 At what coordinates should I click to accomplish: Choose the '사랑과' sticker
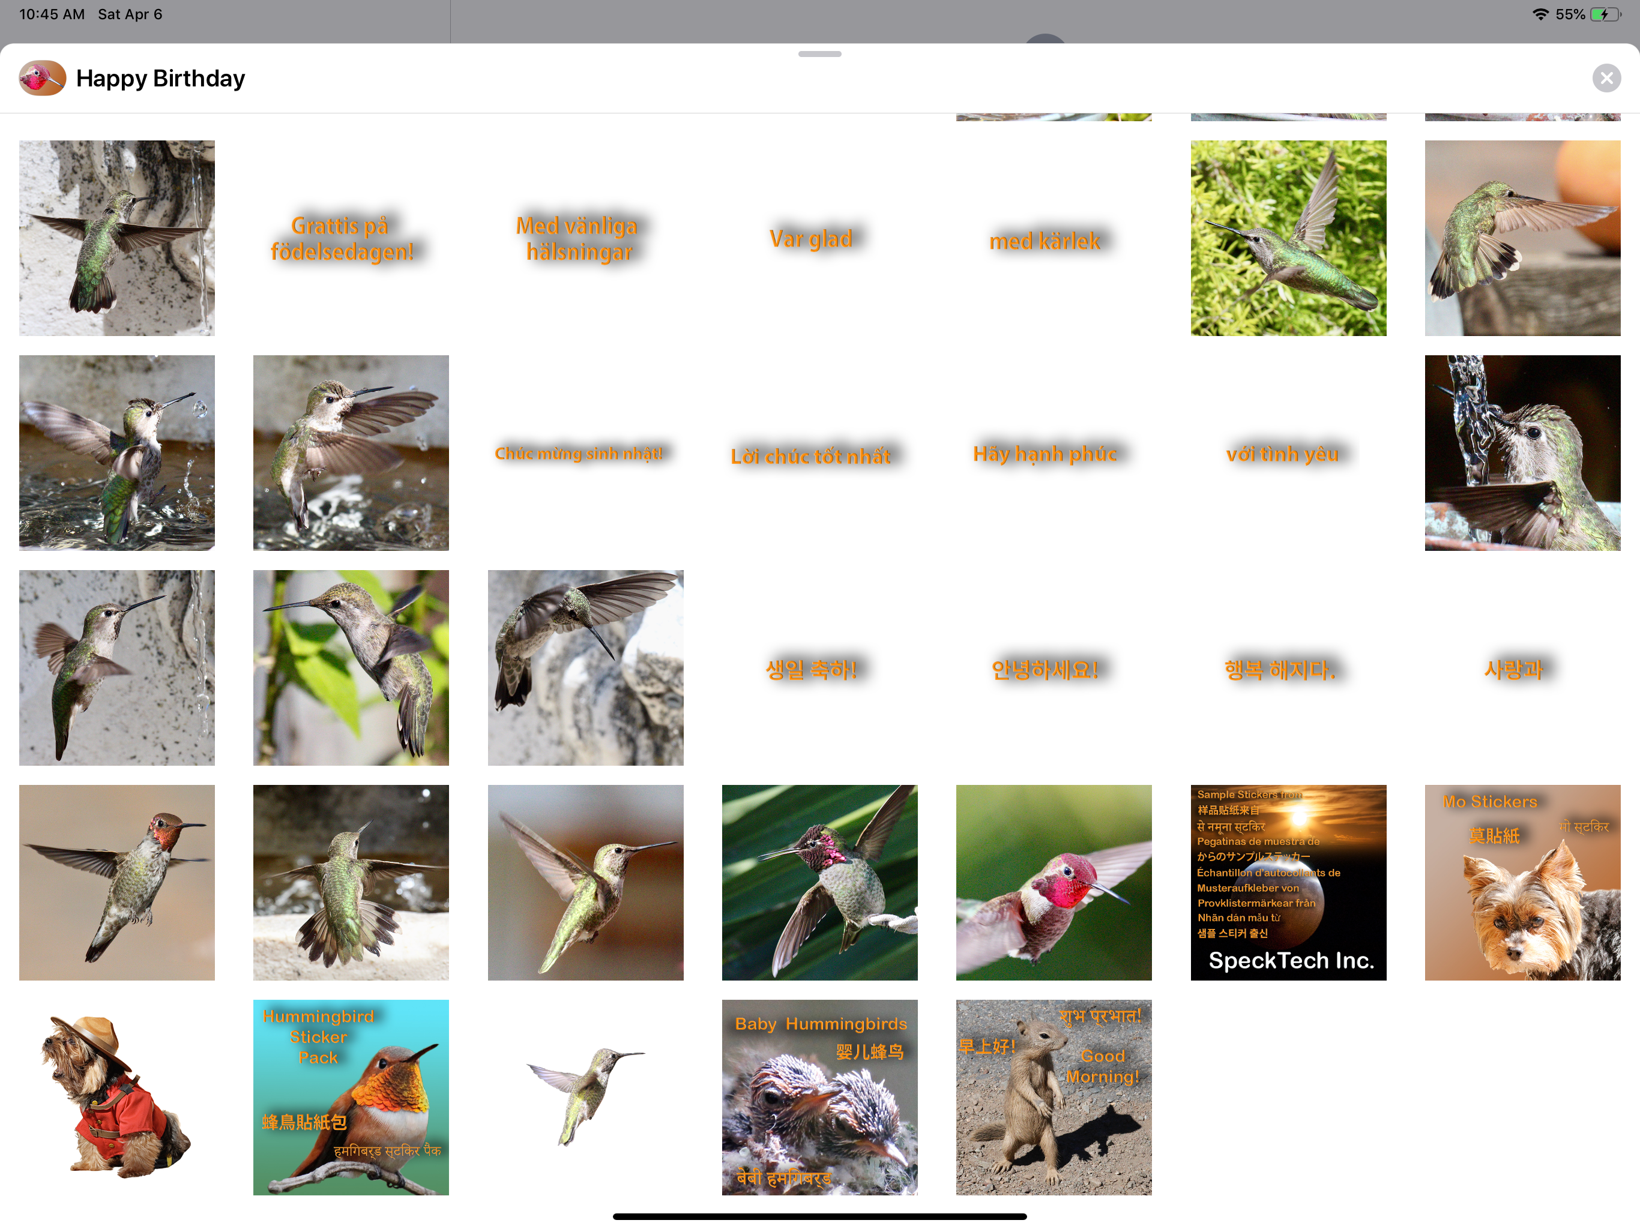1513,669
